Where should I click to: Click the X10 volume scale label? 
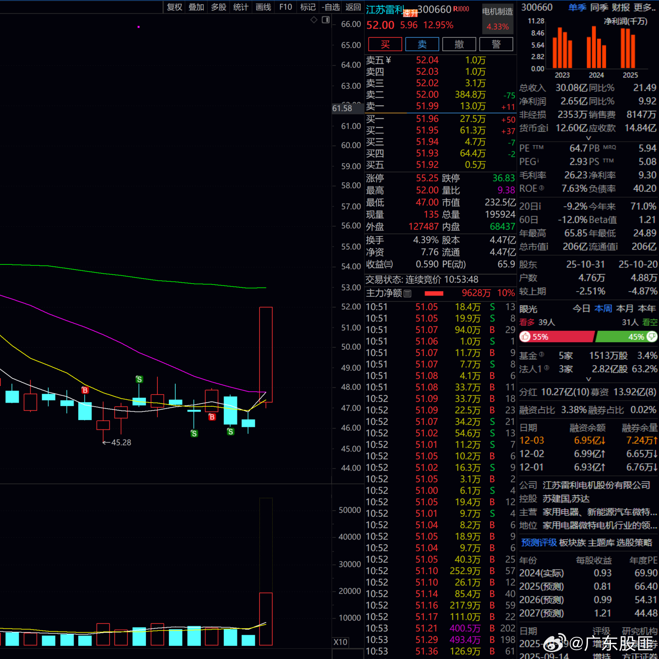340,642
